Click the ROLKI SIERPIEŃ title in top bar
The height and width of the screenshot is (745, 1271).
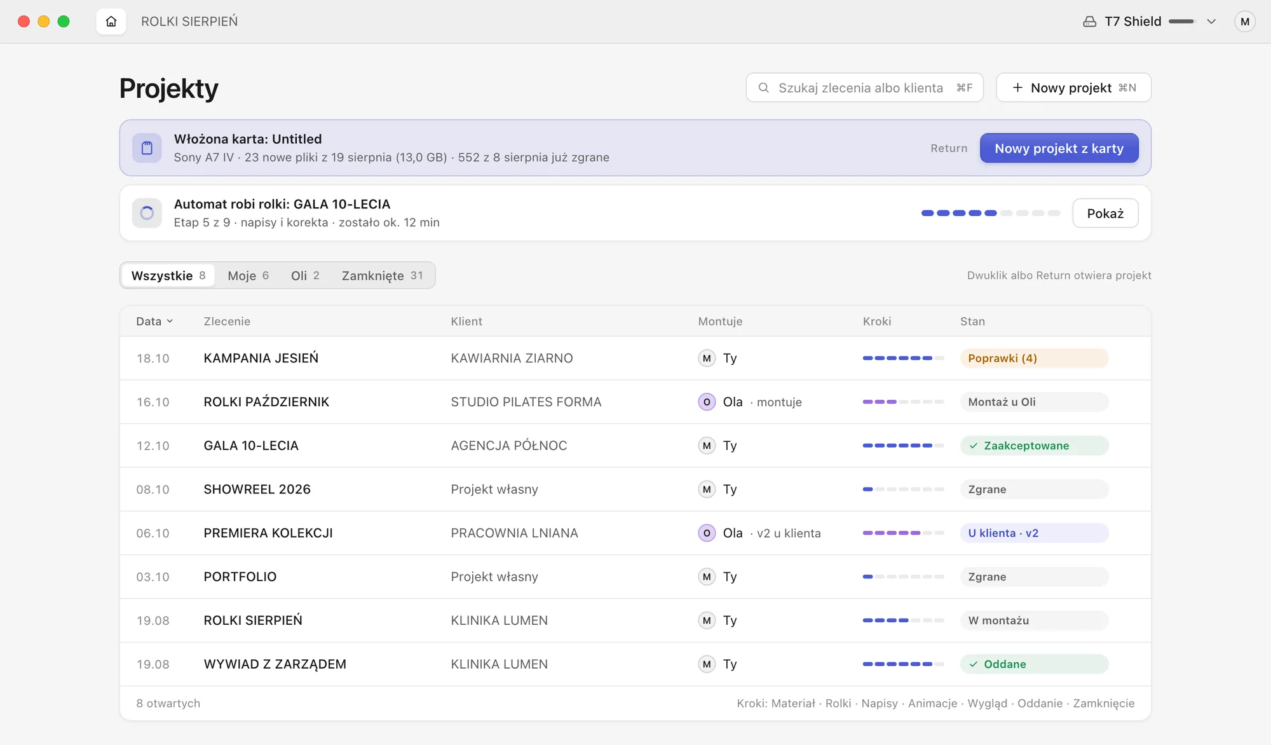[189, 22]
